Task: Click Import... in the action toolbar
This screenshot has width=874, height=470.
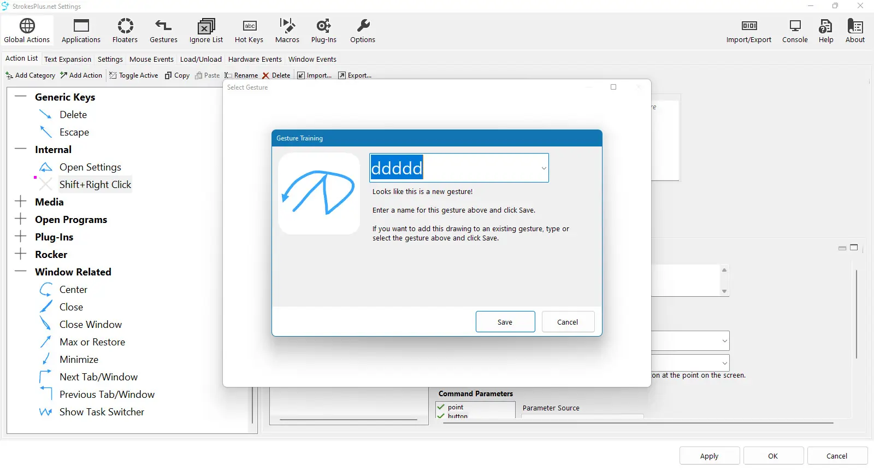Action: click(315, 75)
